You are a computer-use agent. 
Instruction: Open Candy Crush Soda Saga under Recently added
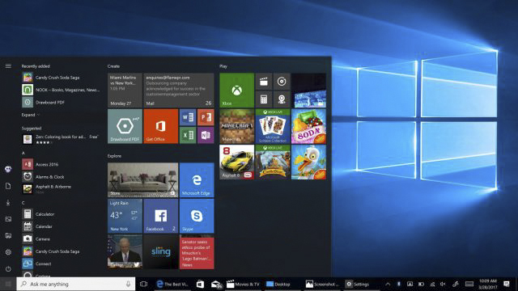pyautogui.click(x=62, y=78)
